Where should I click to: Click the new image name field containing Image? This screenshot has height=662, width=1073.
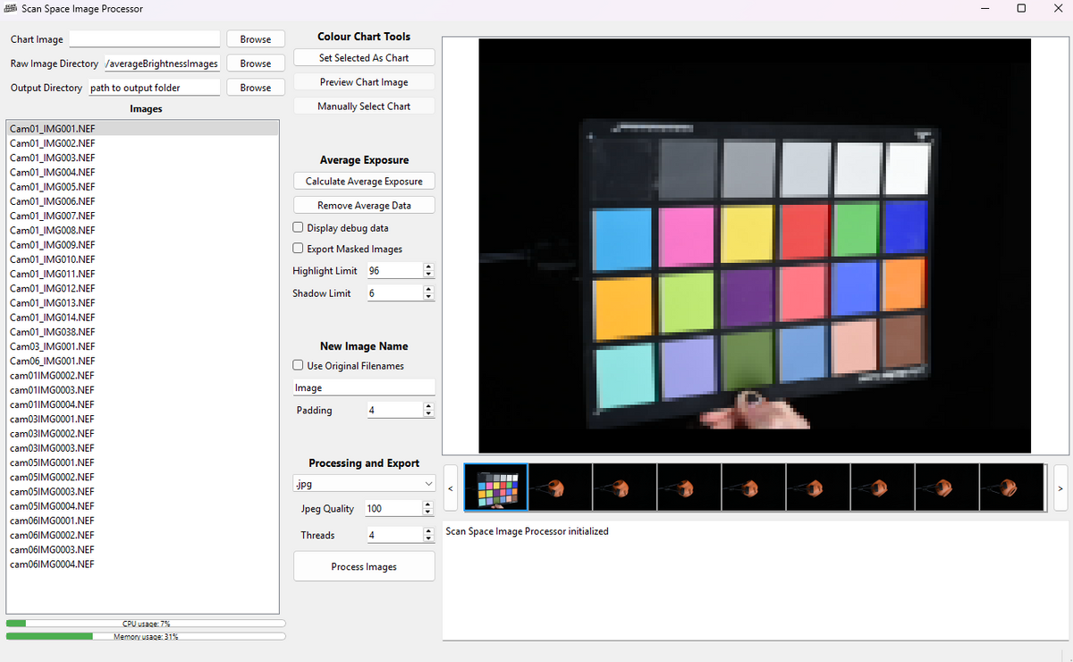point(364,388)
